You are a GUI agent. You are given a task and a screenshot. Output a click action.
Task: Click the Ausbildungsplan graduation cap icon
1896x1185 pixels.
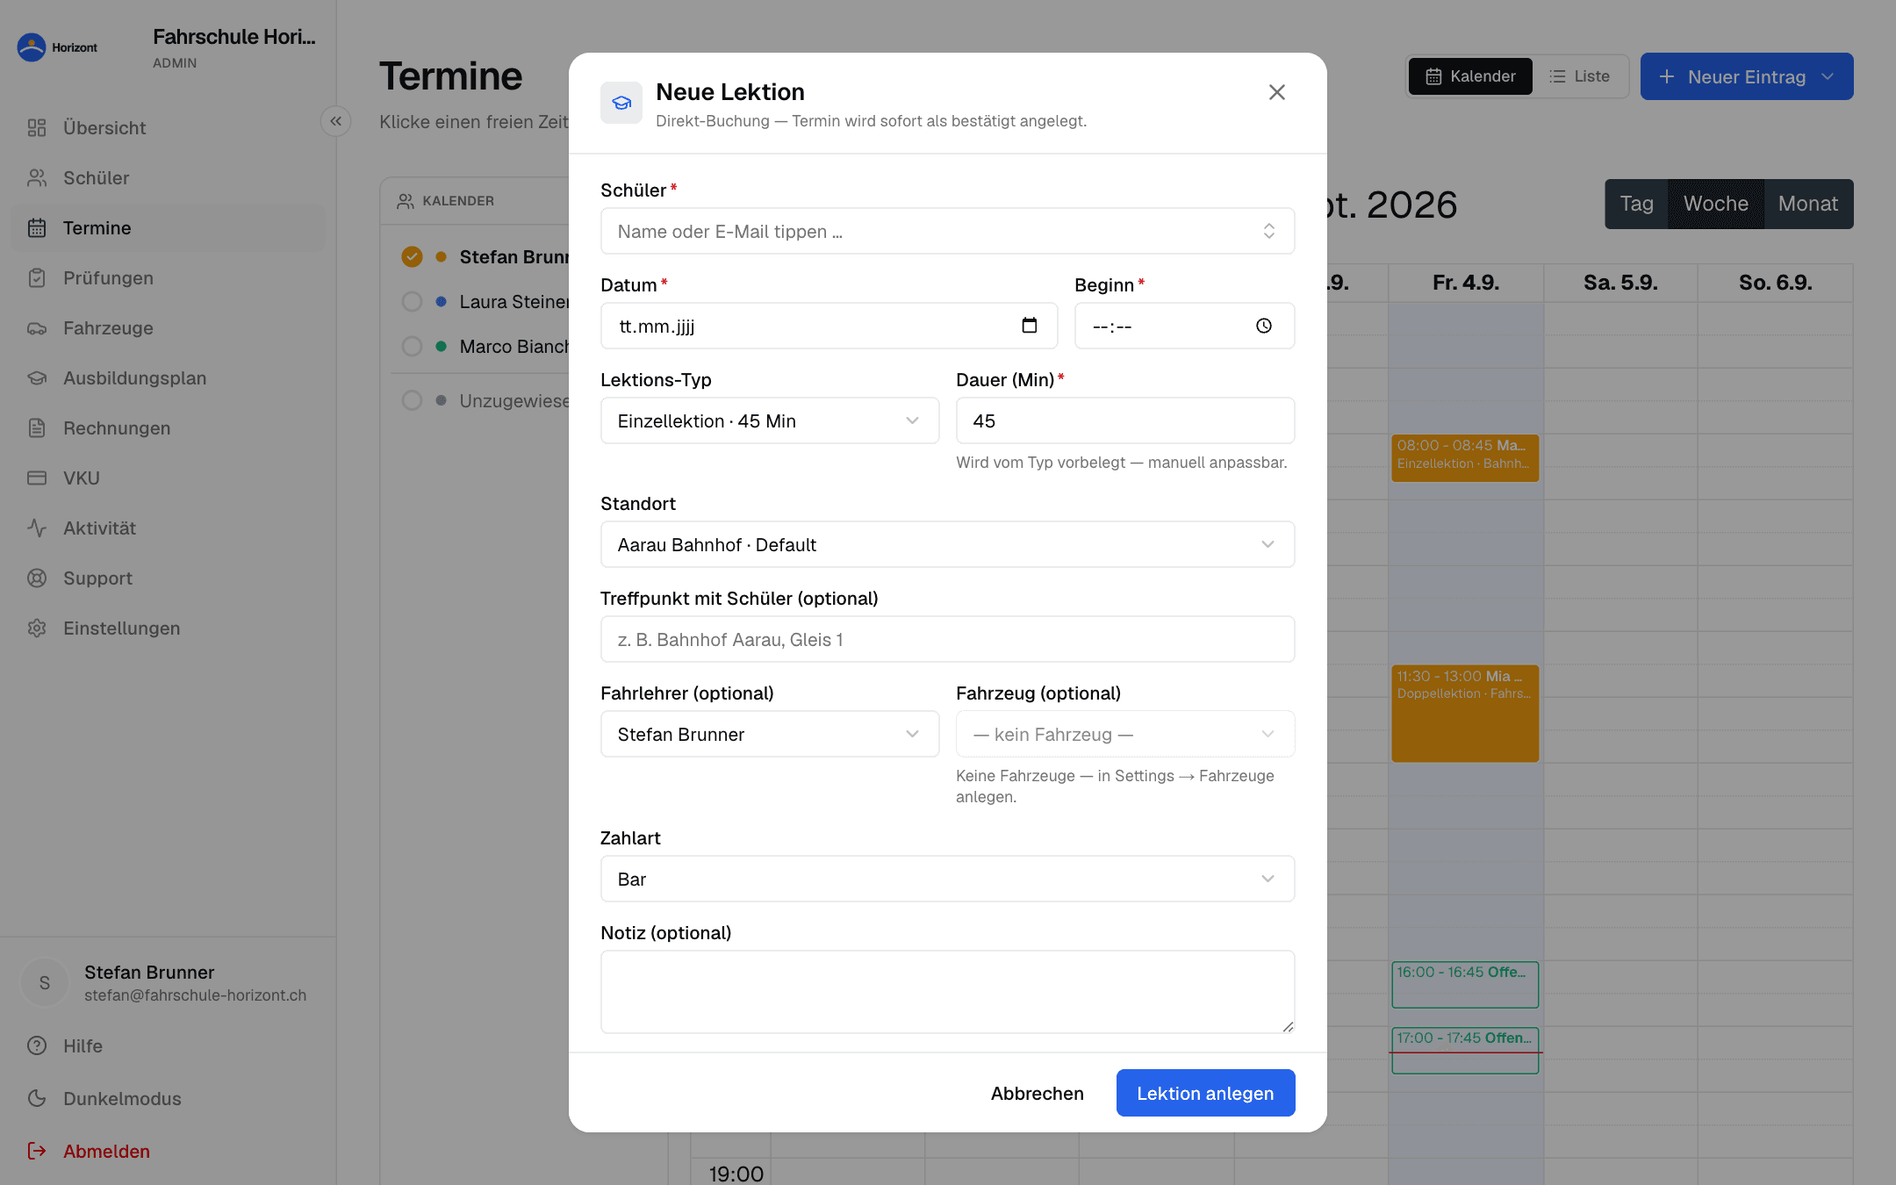pos(37,378)
